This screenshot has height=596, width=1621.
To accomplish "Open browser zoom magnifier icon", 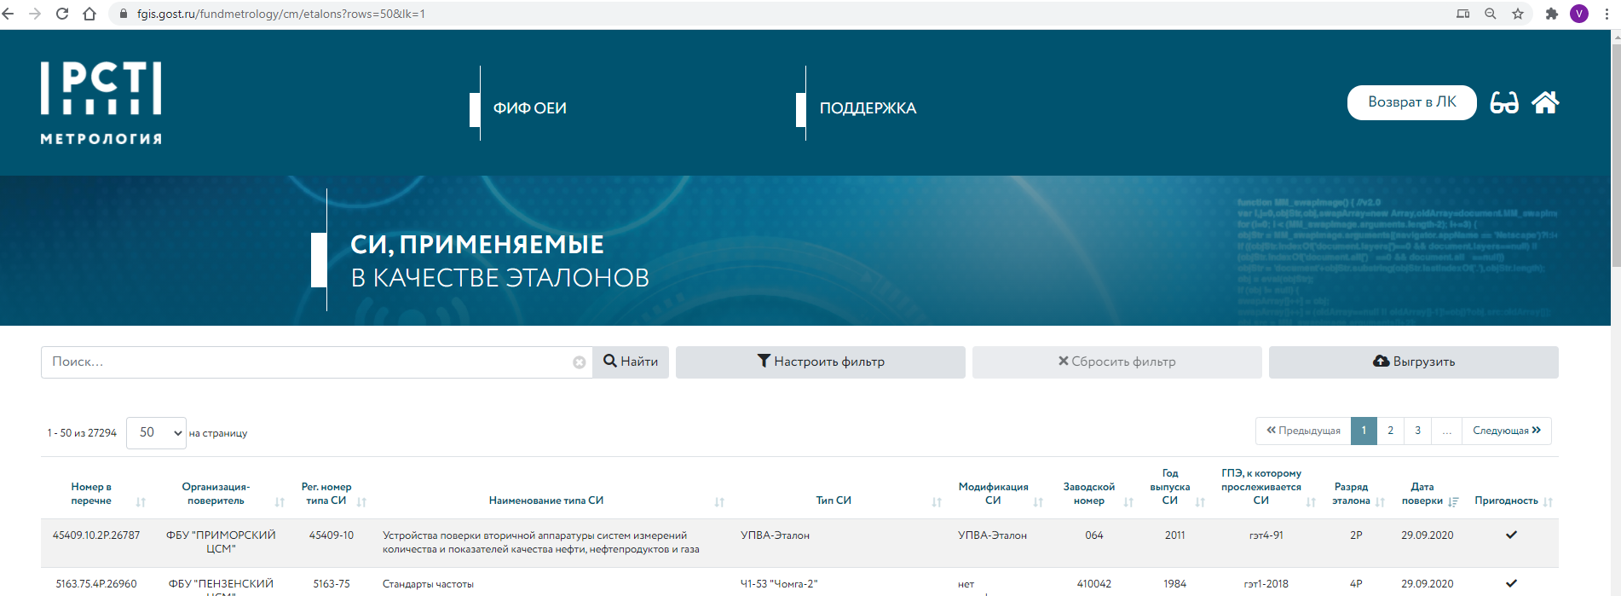I will click(x=1491, y=14).
